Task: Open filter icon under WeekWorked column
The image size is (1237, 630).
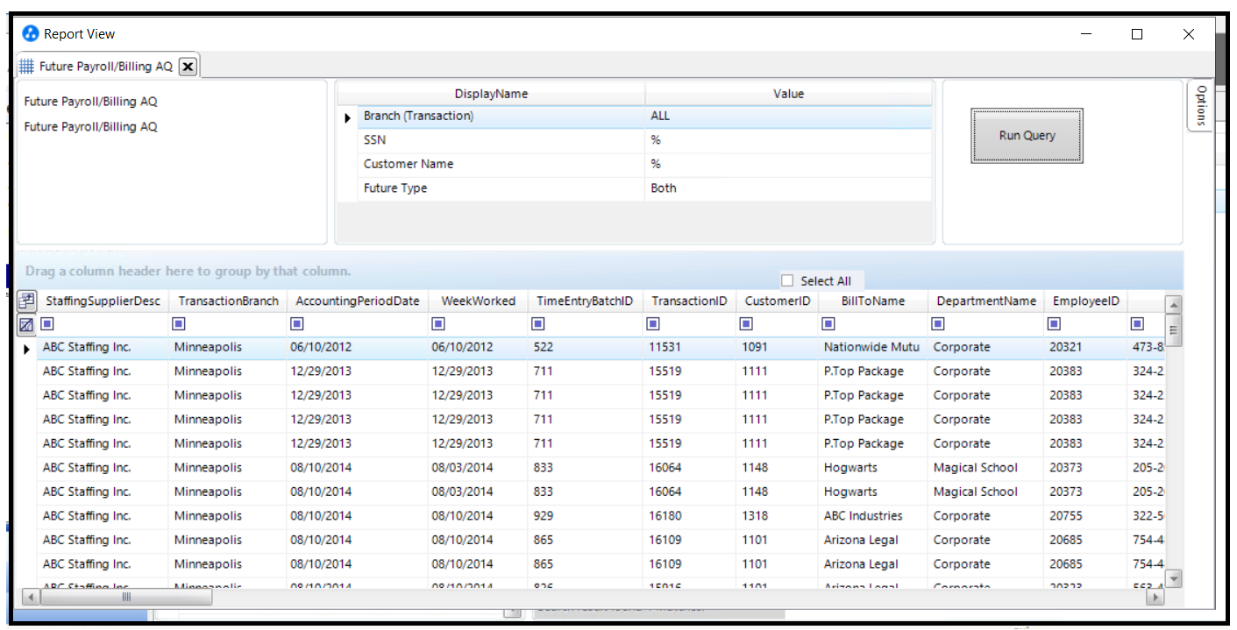Action: pos(437,324)
